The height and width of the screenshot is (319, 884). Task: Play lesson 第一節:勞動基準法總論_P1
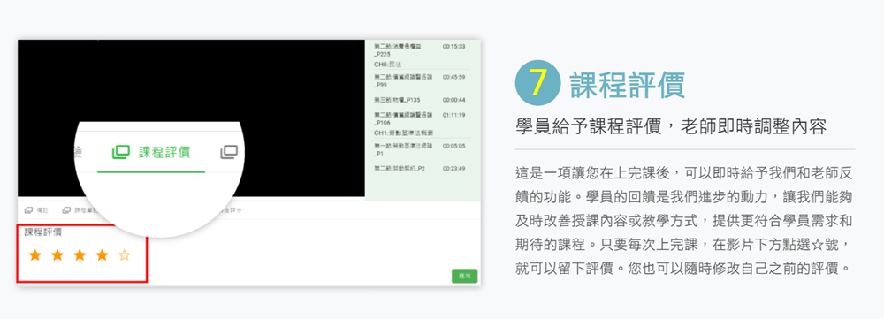click(403, 149)
